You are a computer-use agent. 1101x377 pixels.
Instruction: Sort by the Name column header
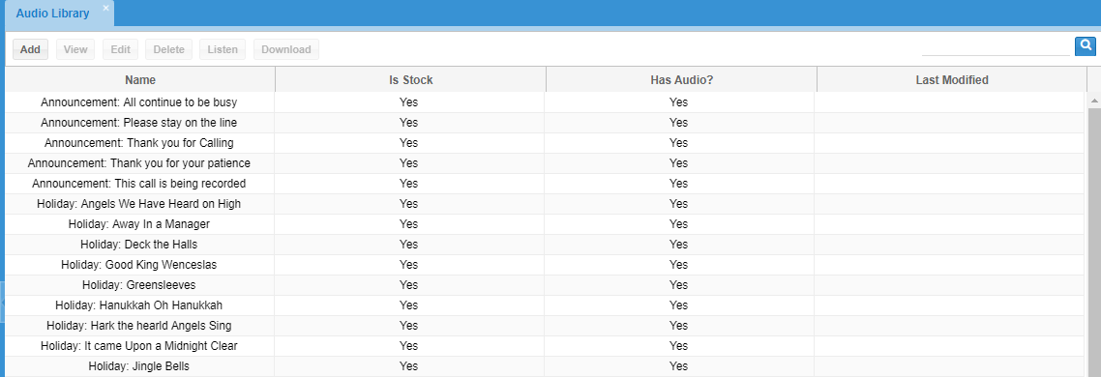point(140,80)
